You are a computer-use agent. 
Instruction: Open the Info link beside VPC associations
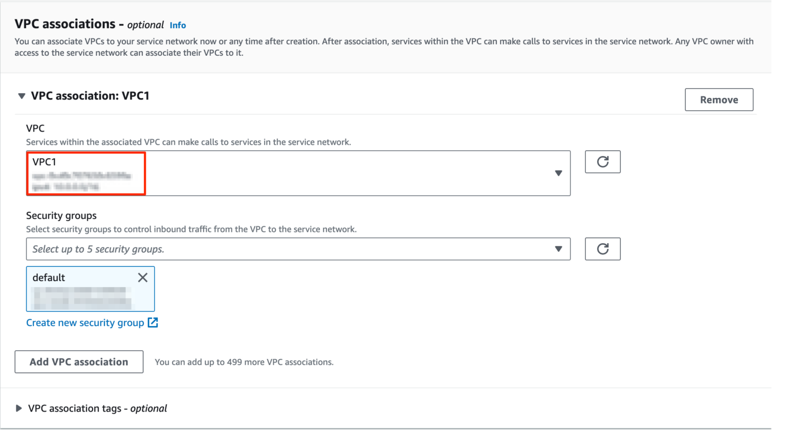tap(178, 25)
